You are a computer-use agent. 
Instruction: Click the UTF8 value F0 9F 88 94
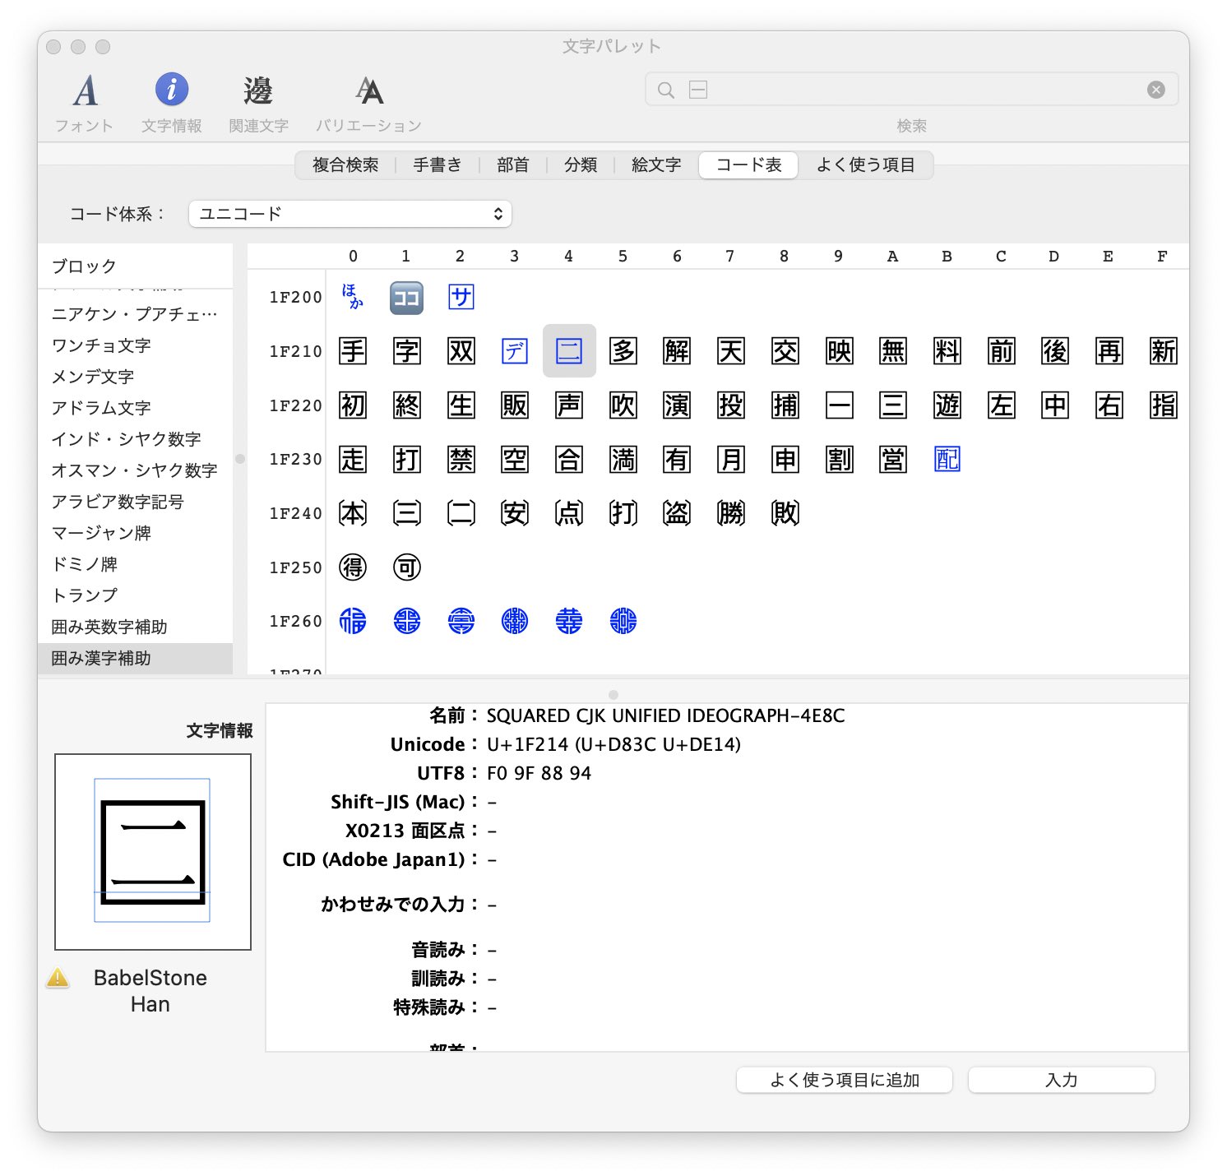coord(539,773)
